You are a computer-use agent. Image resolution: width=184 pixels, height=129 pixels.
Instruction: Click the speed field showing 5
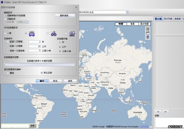34,50
